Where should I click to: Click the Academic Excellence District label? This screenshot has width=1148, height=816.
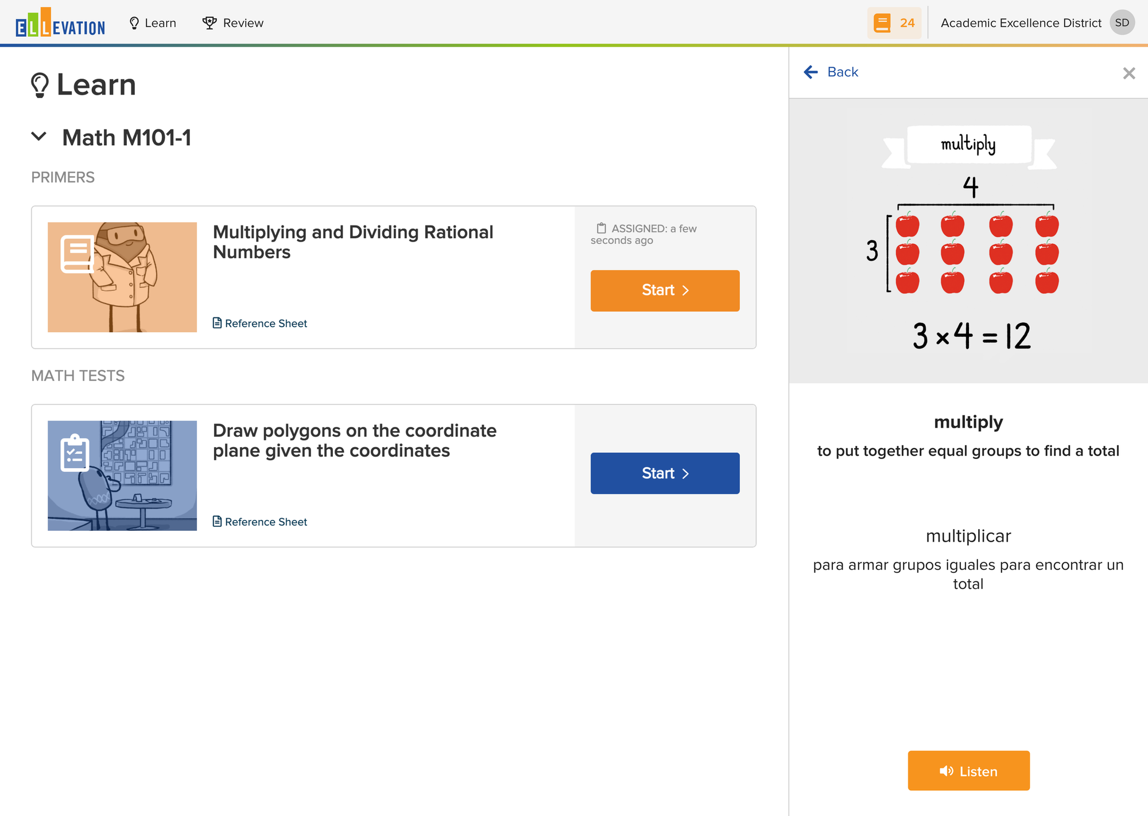(x=1021, y=23)
